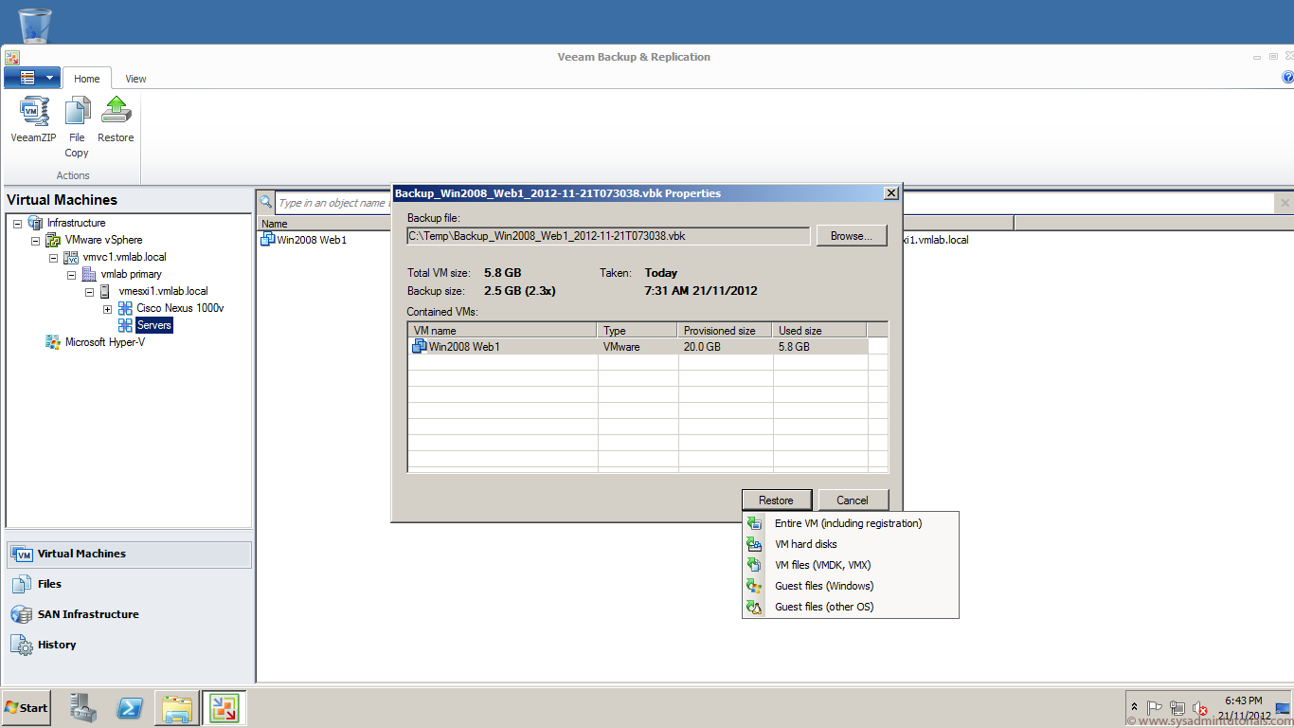Click the SAN Infrastructure pane icon

[x=21, y=614]
